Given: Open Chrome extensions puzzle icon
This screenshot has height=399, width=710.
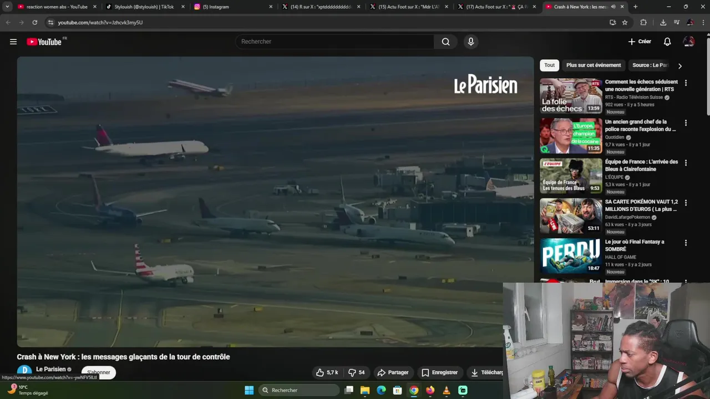Looking at the screenshot, I should 643,22.
